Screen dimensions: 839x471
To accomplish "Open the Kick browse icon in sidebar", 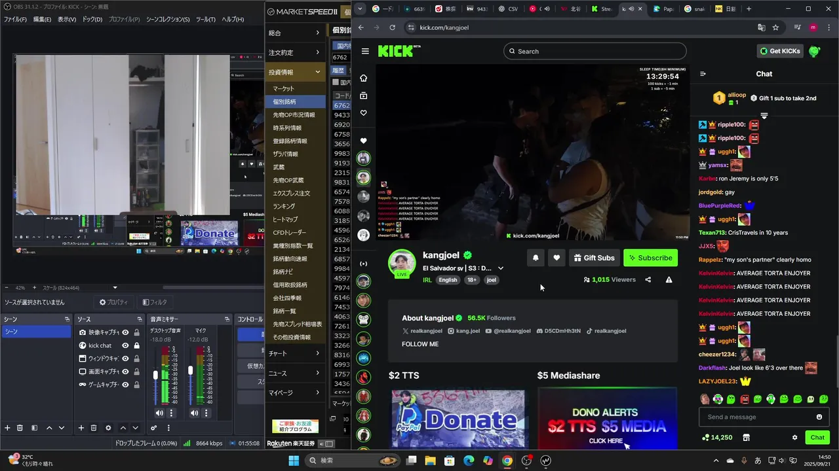I will click(364, 96).
